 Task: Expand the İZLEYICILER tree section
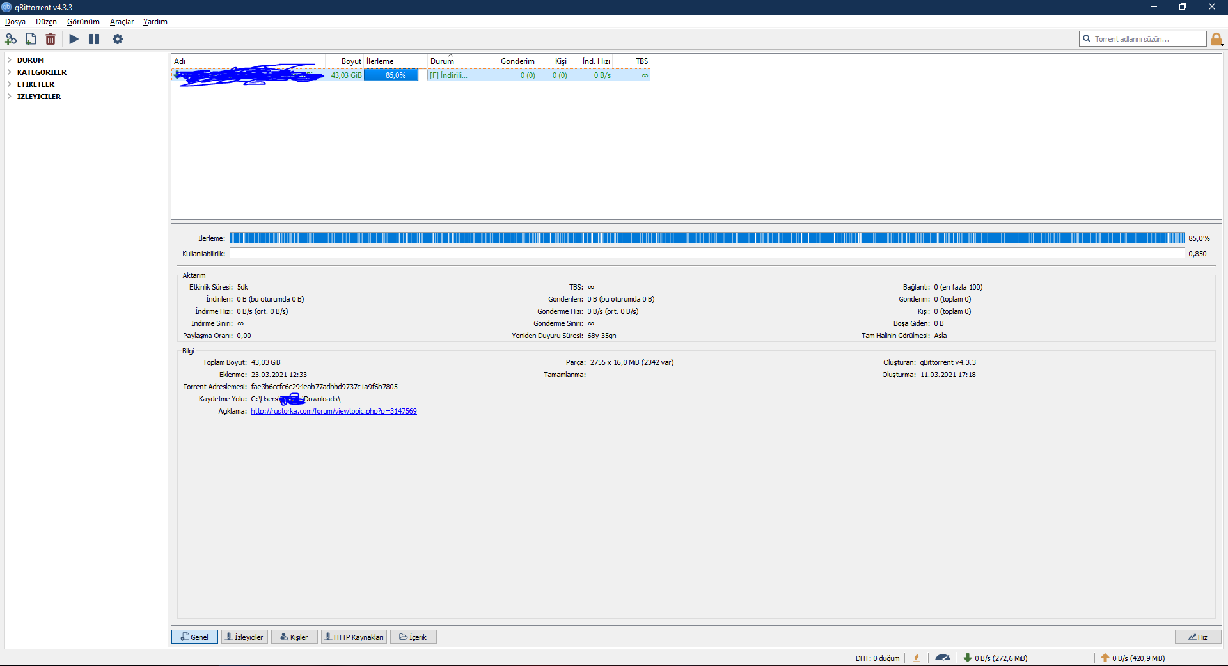tap(10, 97)
